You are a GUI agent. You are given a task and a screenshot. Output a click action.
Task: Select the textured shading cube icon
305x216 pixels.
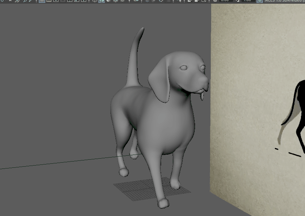point(116,2)
